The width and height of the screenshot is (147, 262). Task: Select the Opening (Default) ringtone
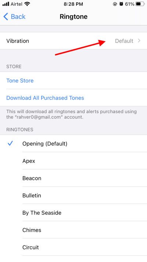(73, 144)
